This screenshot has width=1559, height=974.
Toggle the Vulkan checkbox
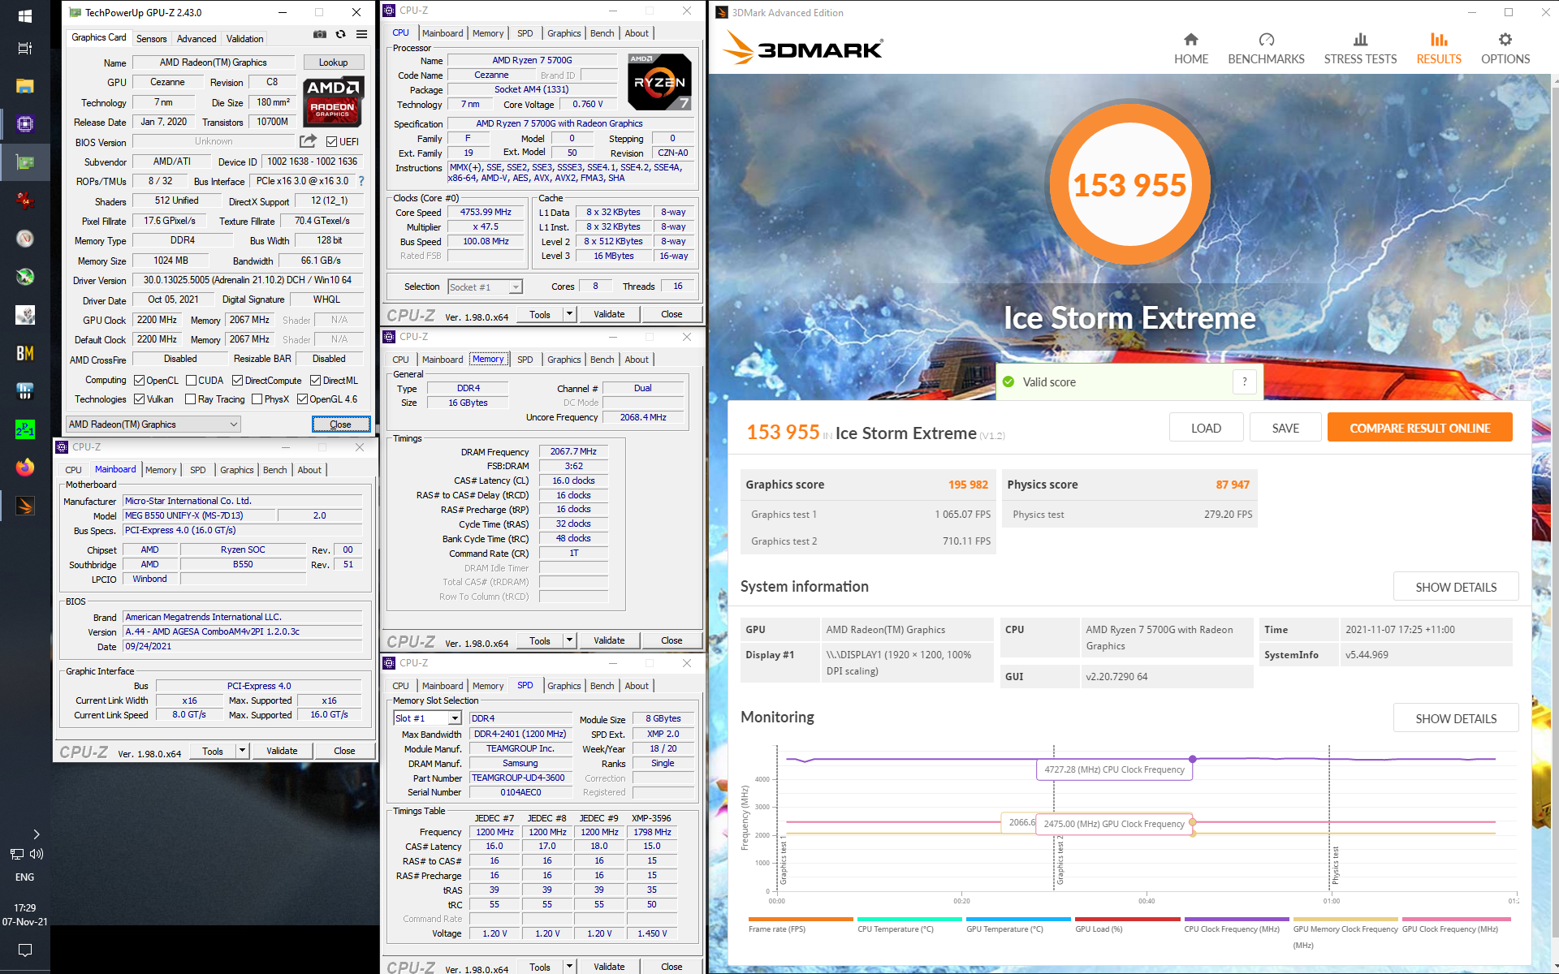[x=140, y=399]
